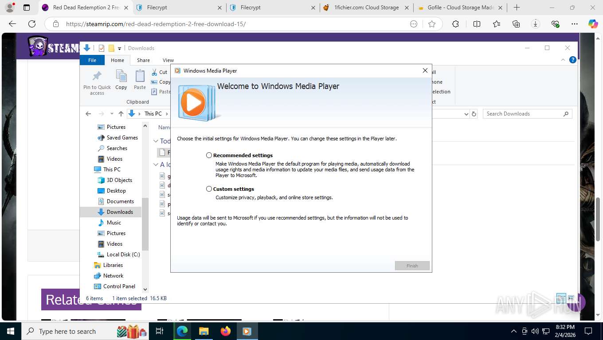Close the Windows Media Player dialog
This screenshot has height=340, width=603.
[x=425, y=70]
